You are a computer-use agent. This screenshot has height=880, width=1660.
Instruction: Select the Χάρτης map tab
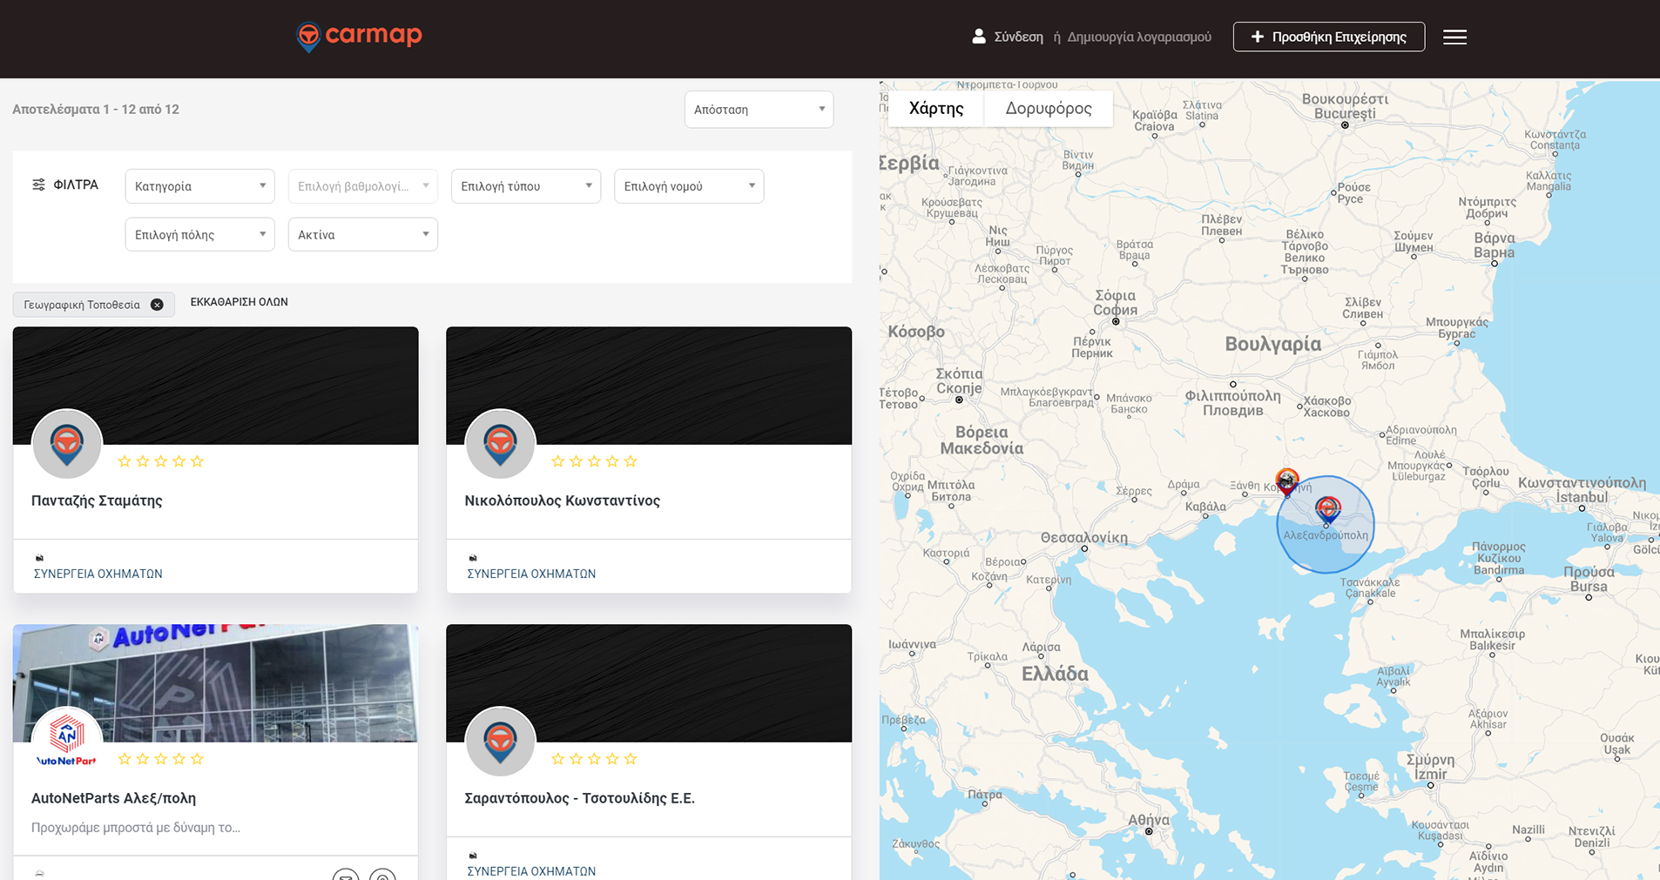click(935, 109)
